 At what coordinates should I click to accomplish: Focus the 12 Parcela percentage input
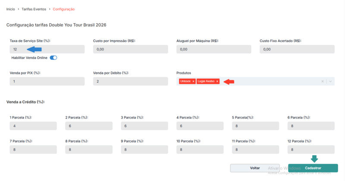(311, 150)
